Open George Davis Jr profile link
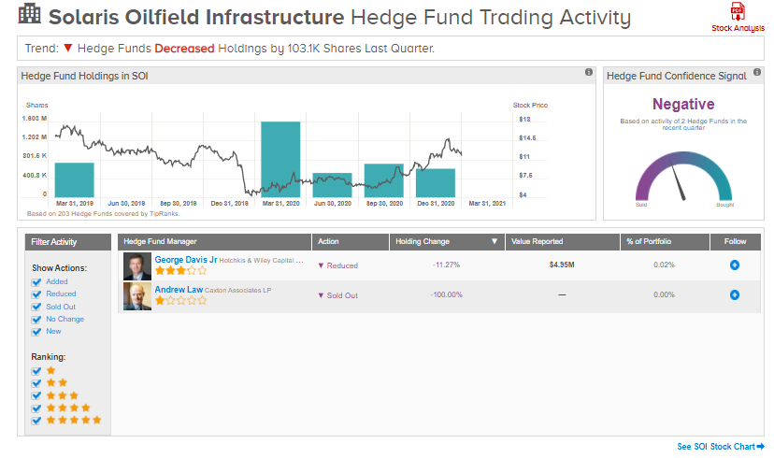 [186, 260]
